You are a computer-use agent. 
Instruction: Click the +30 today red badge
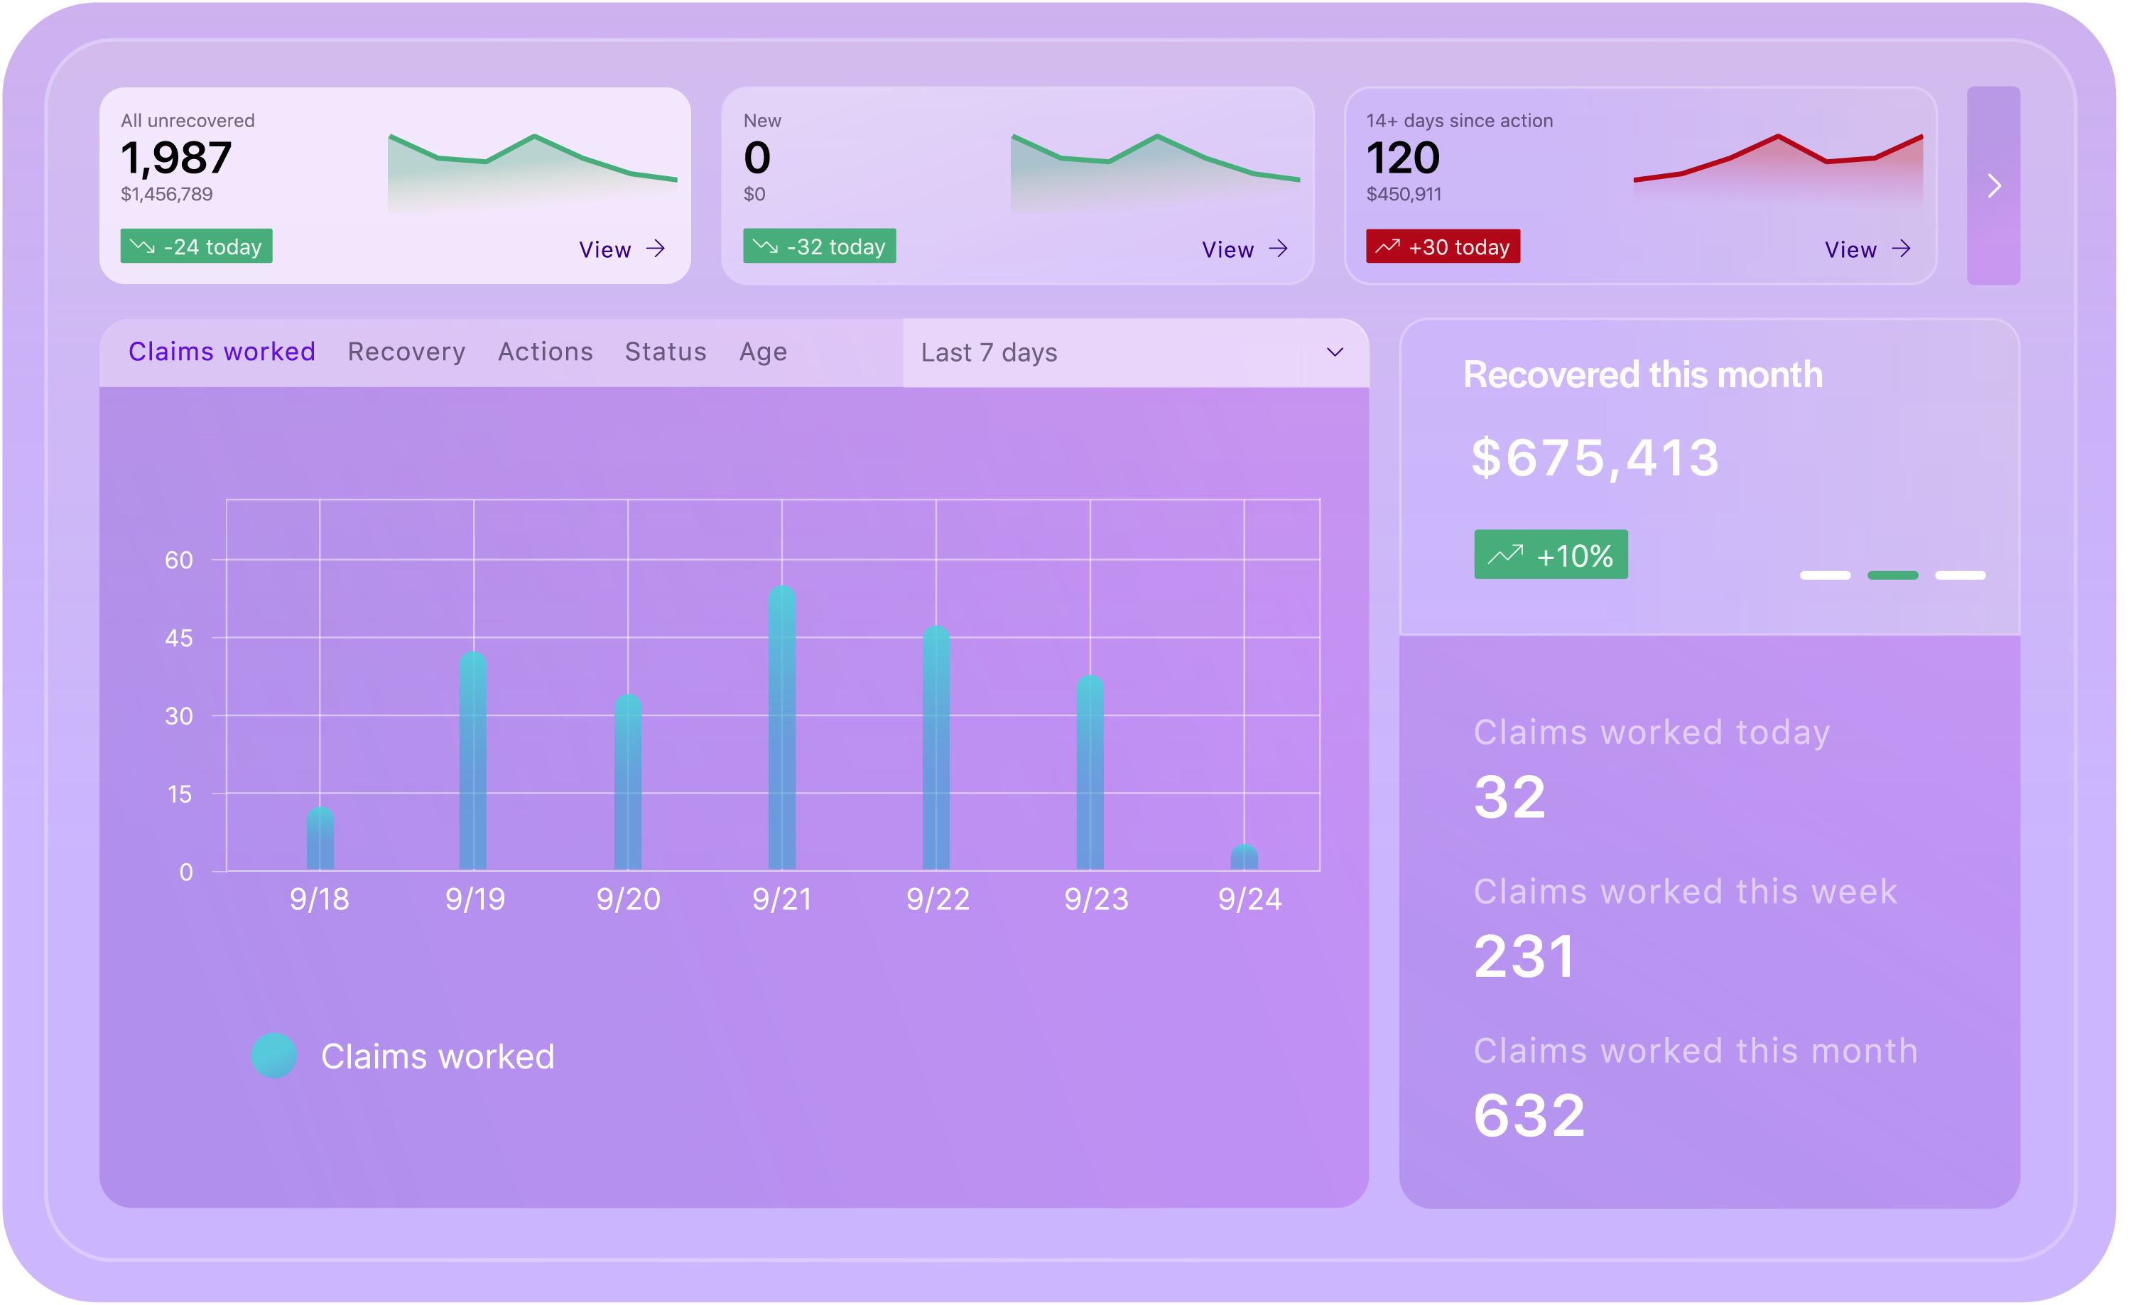click(x=1443, y=247)
